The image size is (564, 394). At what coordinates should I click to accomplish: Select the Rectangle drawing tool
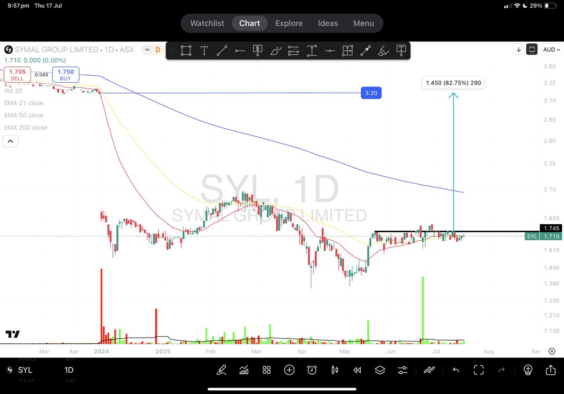point(186,51)
